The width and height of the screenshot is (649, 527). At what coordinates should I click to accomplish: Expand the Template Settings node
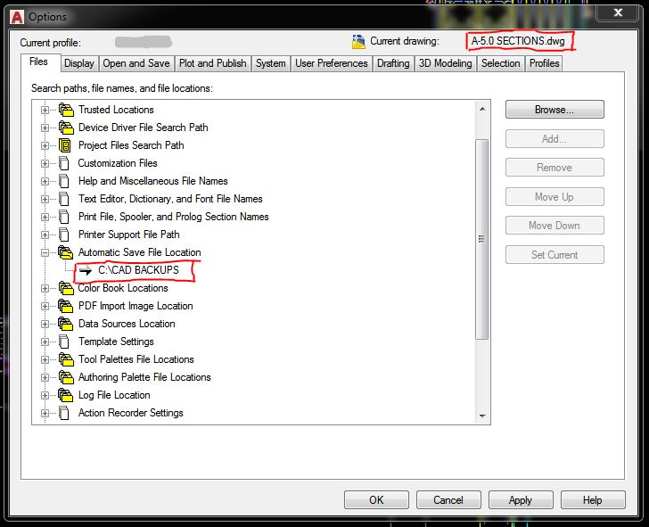pos(45,342)
